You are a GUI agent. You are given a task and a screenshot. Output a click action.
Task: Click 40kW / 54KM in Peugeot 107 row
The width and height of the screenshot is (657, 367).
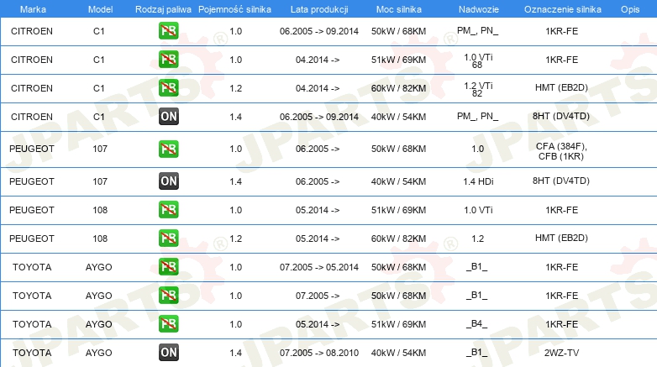click(x=398, y=182)
